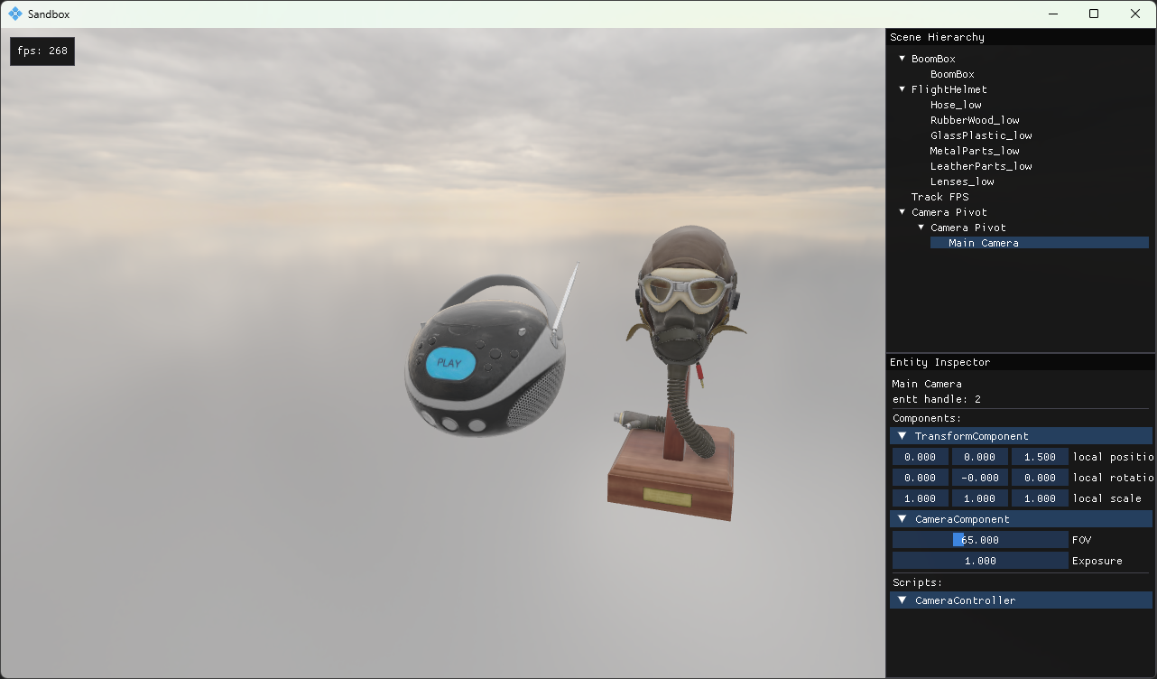1157x679 pixels.
Task: Collapse the nested Camera Pivot arrow
Action: click(x=921, y=228)
